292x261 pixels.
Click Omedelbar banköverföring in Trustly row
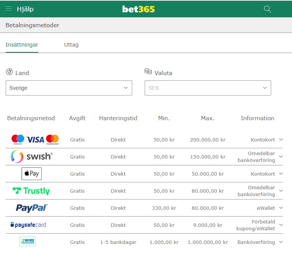click(256, 191)
